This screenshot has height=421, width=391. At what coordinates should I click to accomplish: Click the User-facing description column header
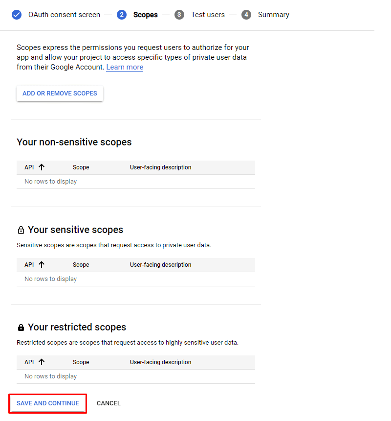pyautogui.click(x=160, y=166)
